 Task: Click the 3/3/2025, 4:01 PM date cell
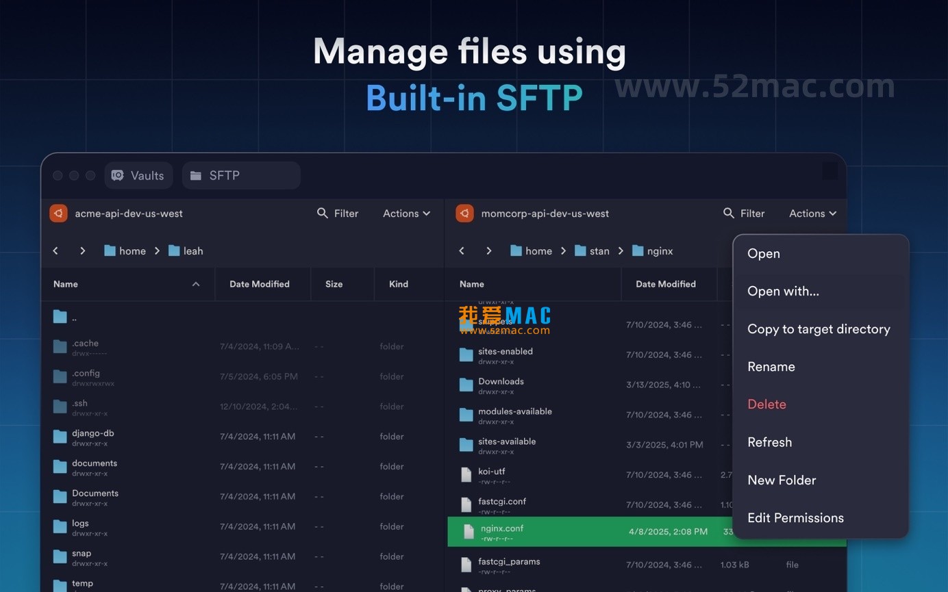(664, 445)
